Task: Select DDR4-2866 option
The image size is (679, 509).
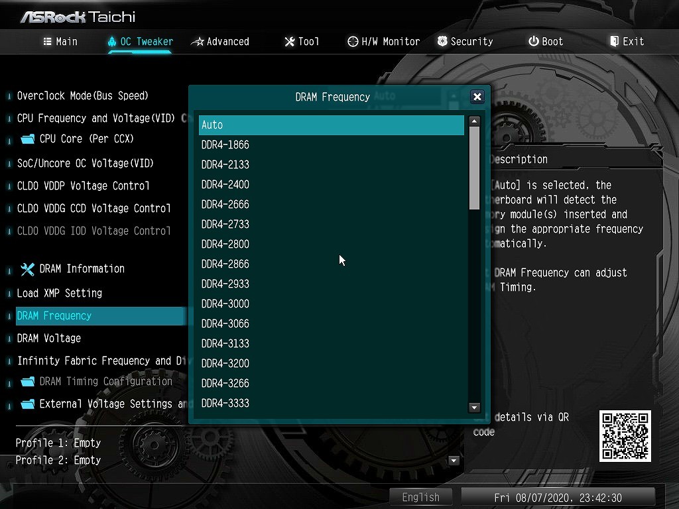Action: [332, 264]
